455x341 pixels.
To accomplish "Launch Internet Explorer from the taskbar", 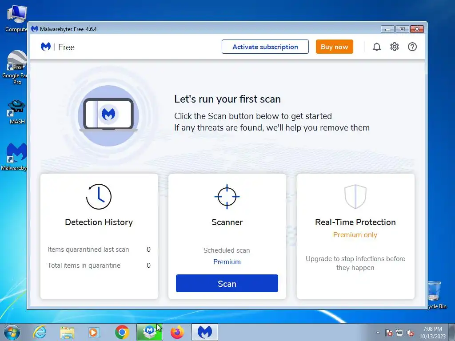I will pos(40,332).
